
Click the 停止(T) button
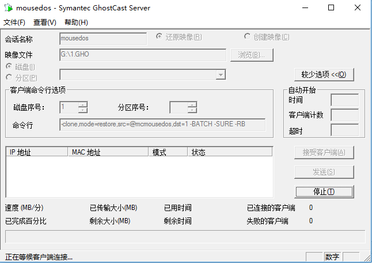[x=324, y=191]
